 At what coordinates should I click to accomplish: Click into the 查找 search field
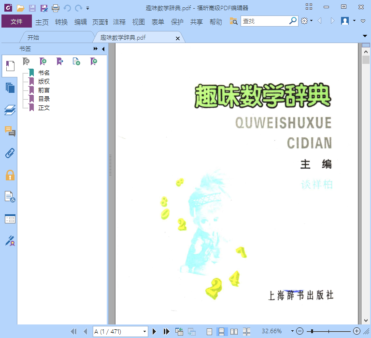265,21
